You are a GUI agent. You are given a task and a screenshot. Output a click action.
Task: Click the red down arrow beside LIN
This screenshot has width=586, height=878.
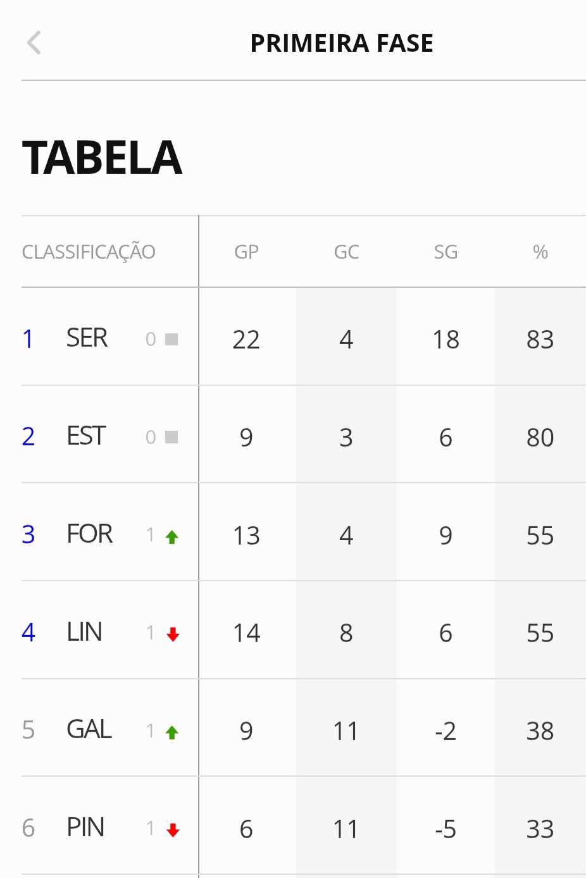point(173,634)
